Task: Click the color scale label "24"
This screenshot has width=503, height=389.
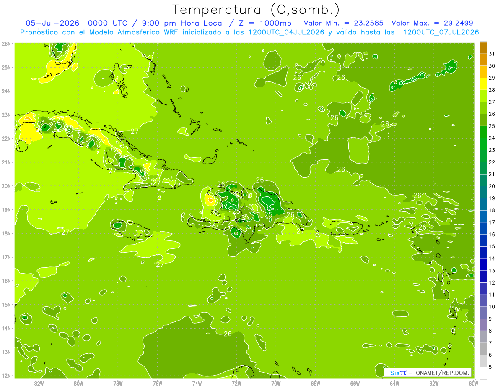Action: coord(492,138)
